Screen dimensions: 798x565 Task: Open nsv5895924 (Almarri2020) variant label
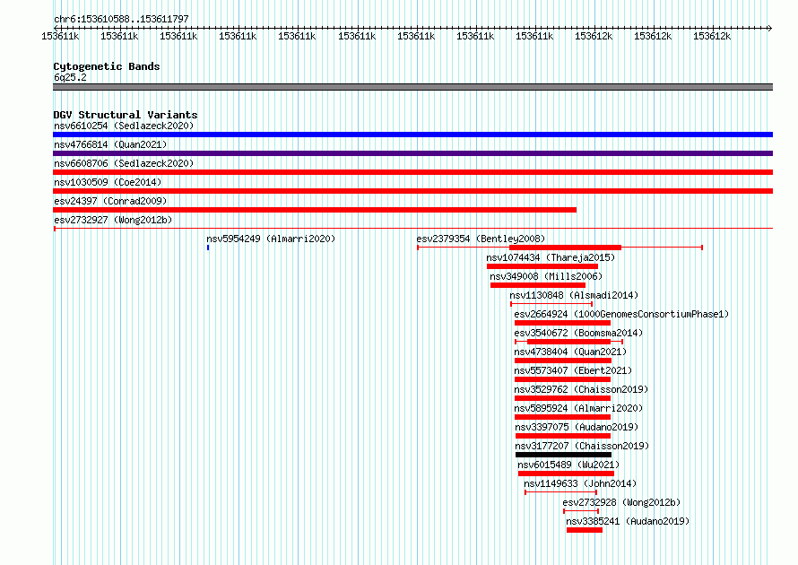[x=578, y=408]
